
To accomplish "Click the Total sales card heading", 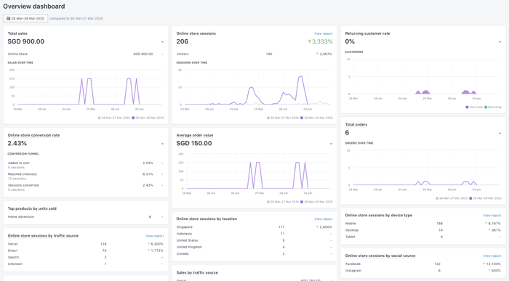I will click(17, 33).
